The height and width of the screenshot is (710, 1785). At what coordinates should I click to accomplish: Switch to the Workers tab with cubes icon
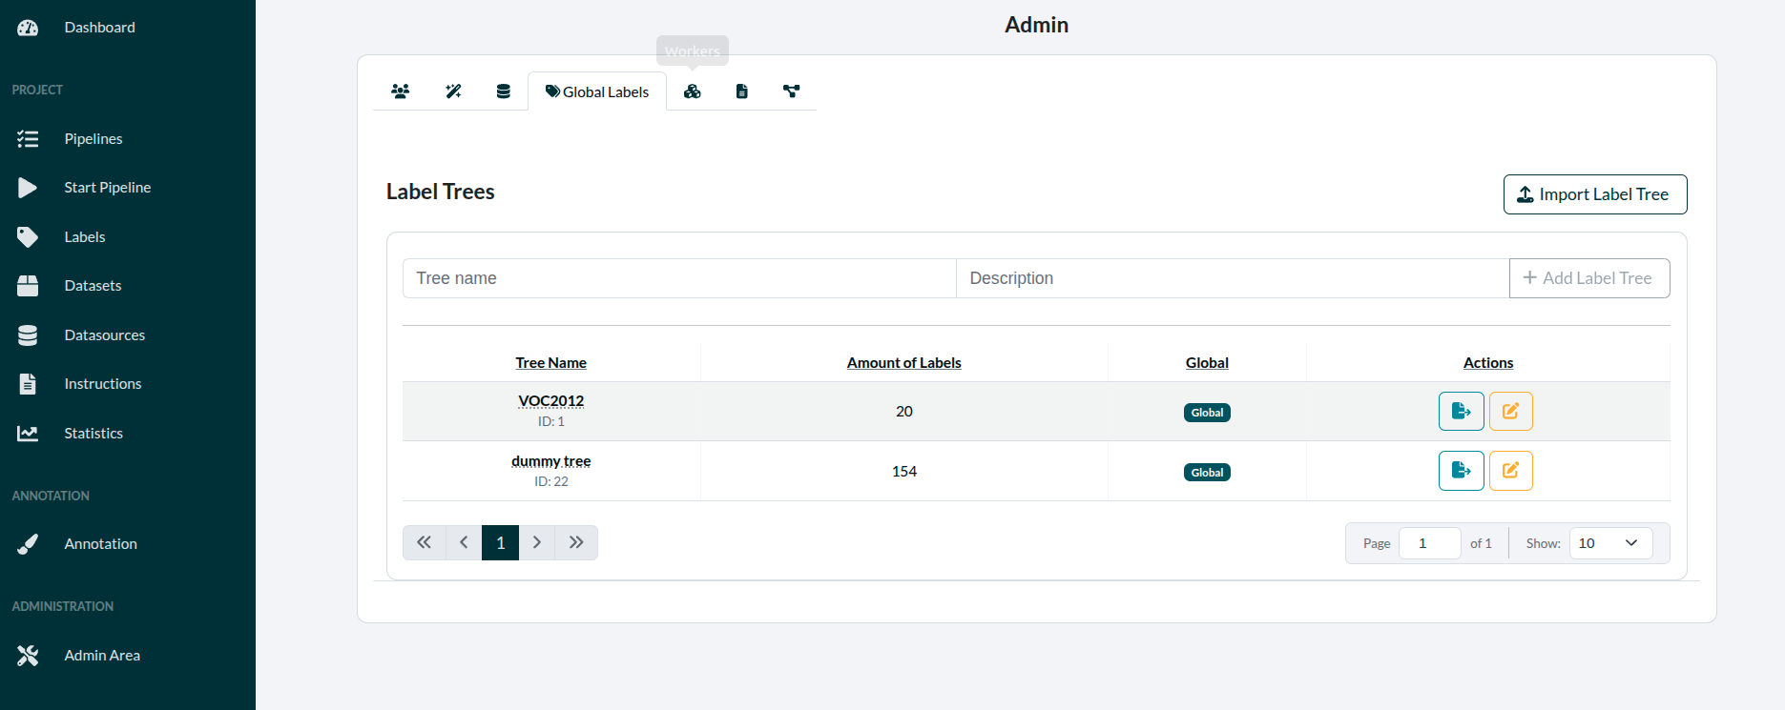693,91
